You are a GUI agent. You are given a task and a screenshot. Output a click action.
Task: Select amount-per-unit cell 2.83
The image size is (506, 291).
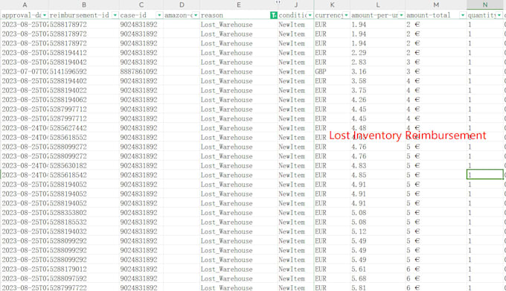[377, 62]
